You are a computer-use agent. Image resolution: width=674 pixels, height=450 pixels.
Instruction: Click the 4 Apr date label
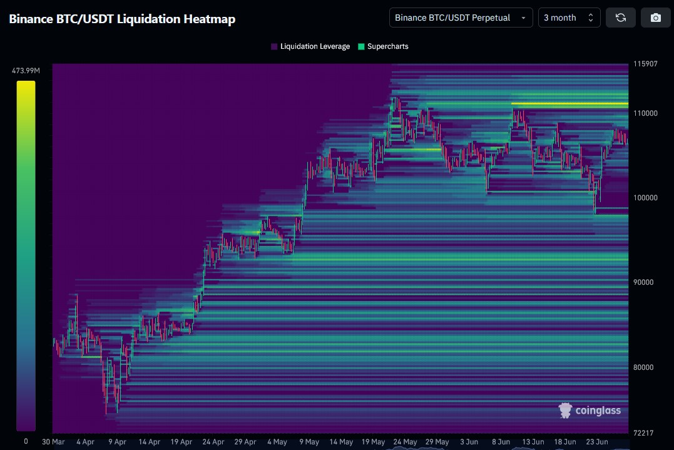point(85,442)
